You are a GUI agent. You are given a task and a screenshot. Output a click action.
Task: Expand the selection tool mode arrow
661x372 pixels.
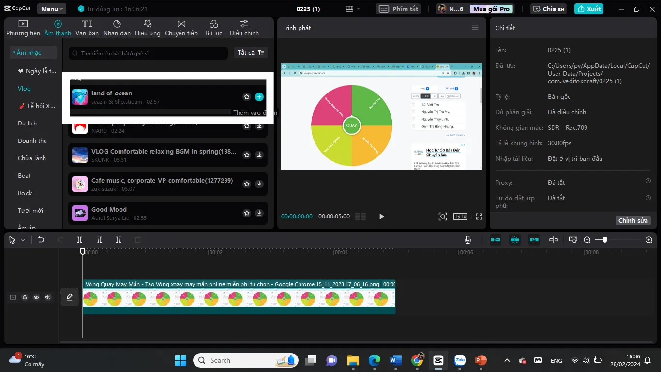click(x=23, y=240)
